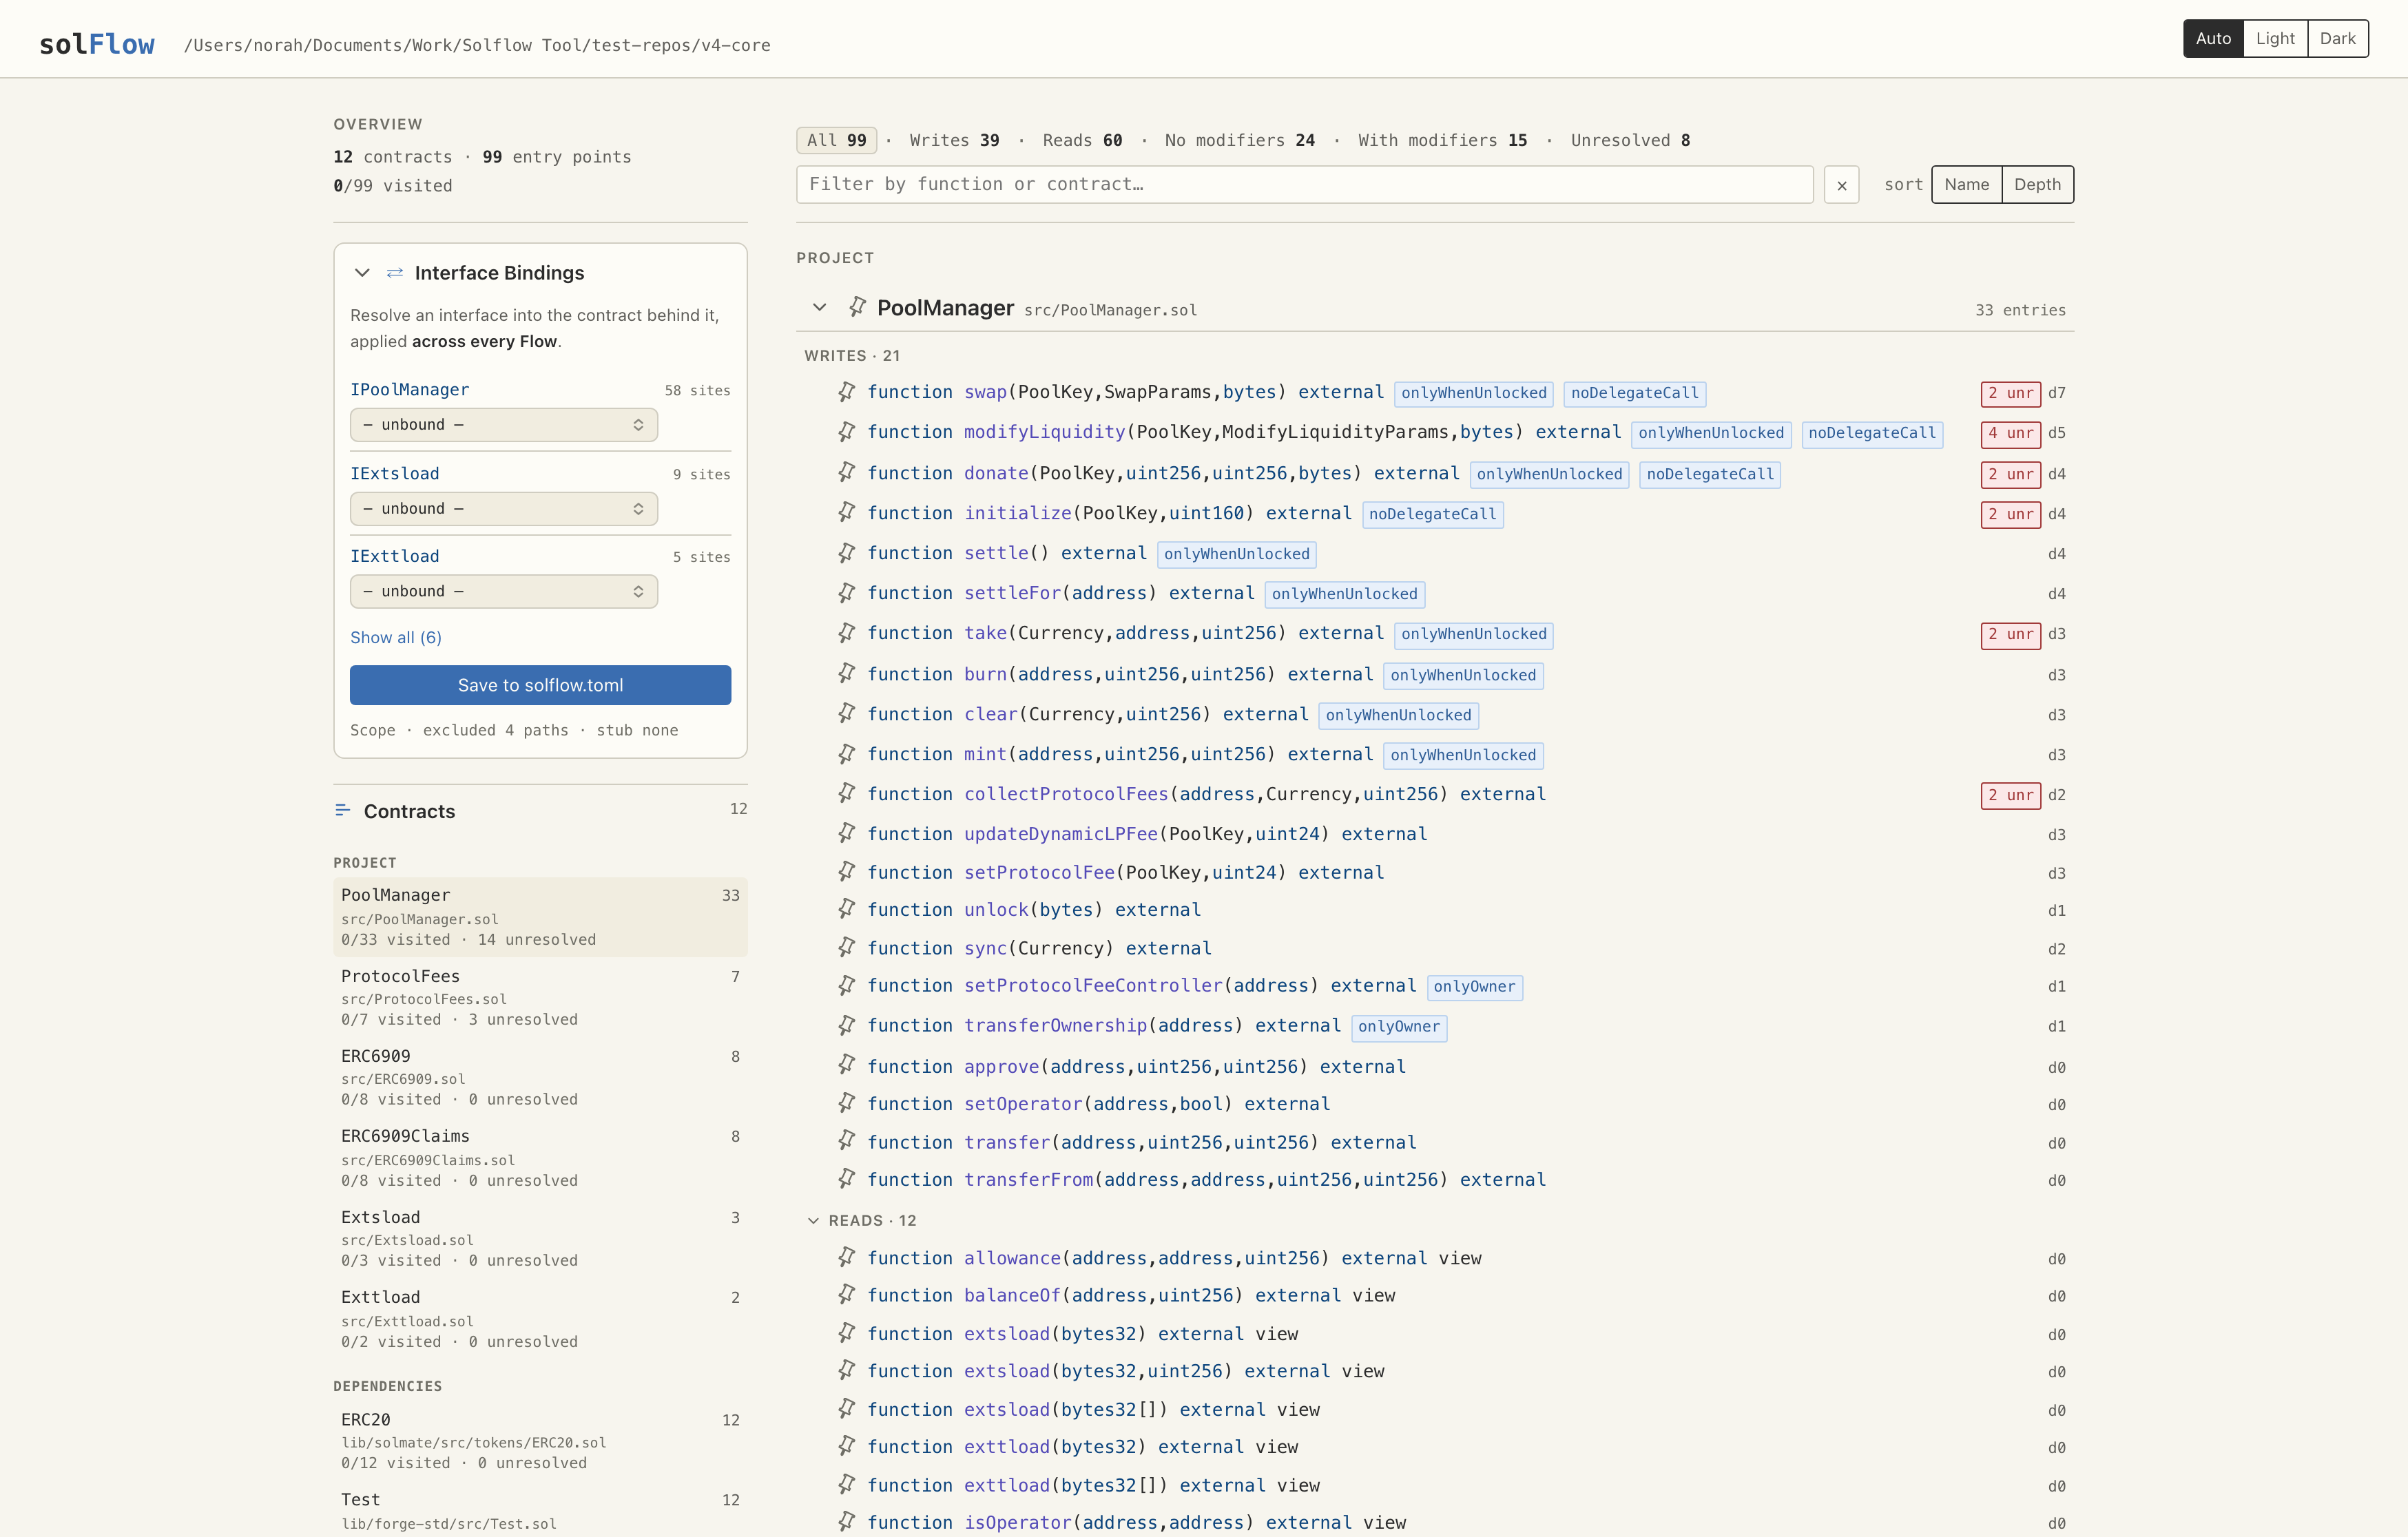Pin the setOperator function entry
The image size is (2408, 1537).
click(847, 1104)
